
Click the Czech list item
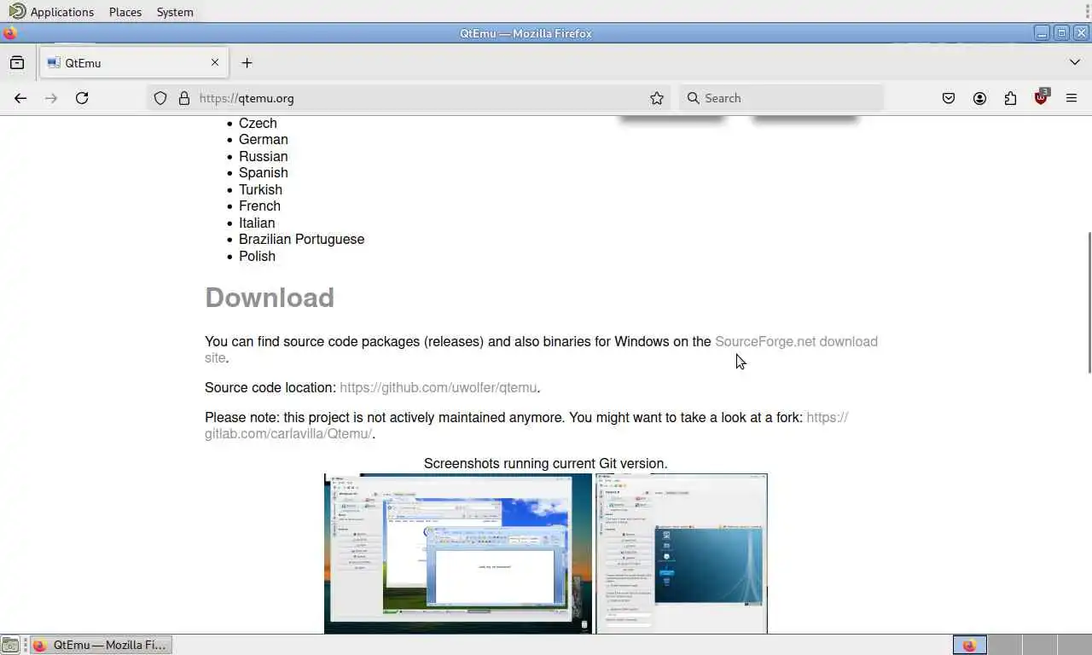258,123
